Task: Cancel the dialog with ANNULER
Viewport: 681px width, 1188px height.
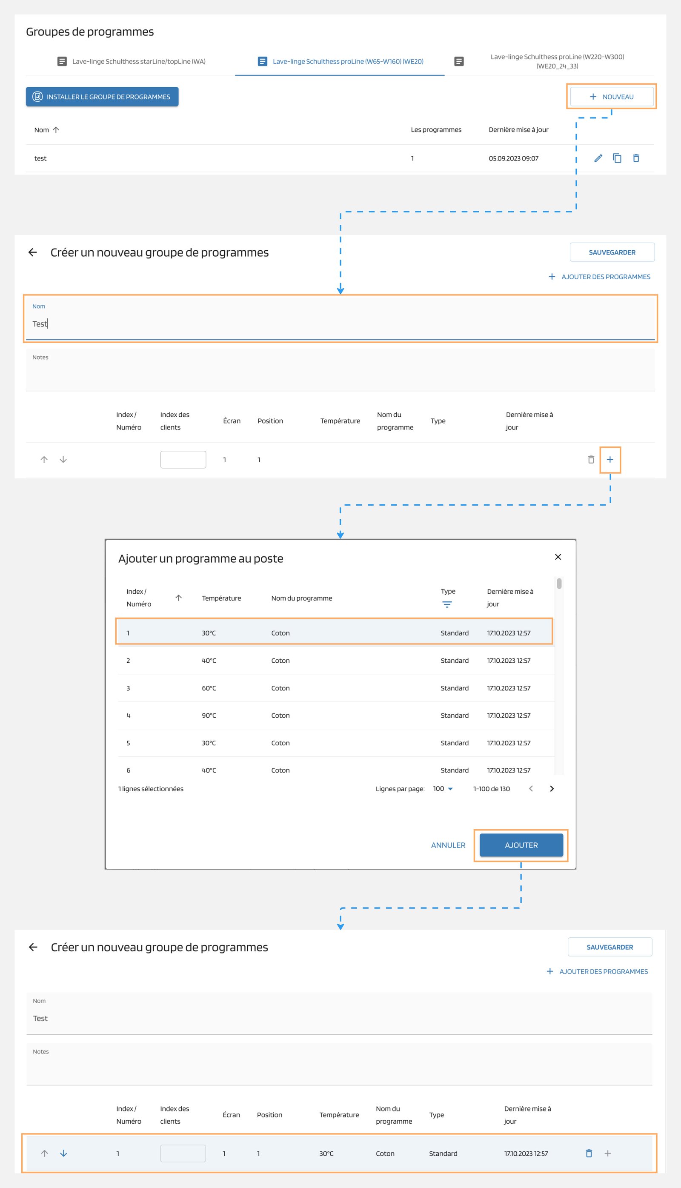Action: 448,845
